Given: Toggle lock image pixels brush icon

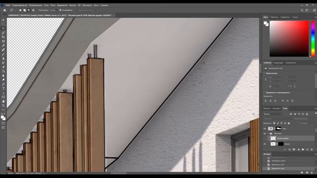Looking at the screenshot, I should 278,123.
